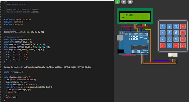Click the KEYPAD_ROWS constant line
The image size is (189, 102).
18,39
